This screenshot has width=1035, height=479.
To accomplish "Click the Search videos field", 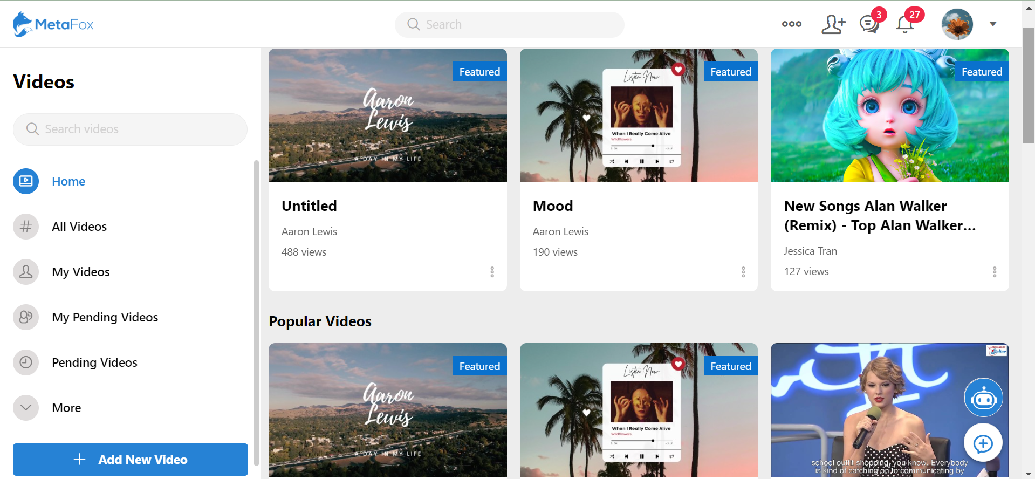I will coord(130,129).
